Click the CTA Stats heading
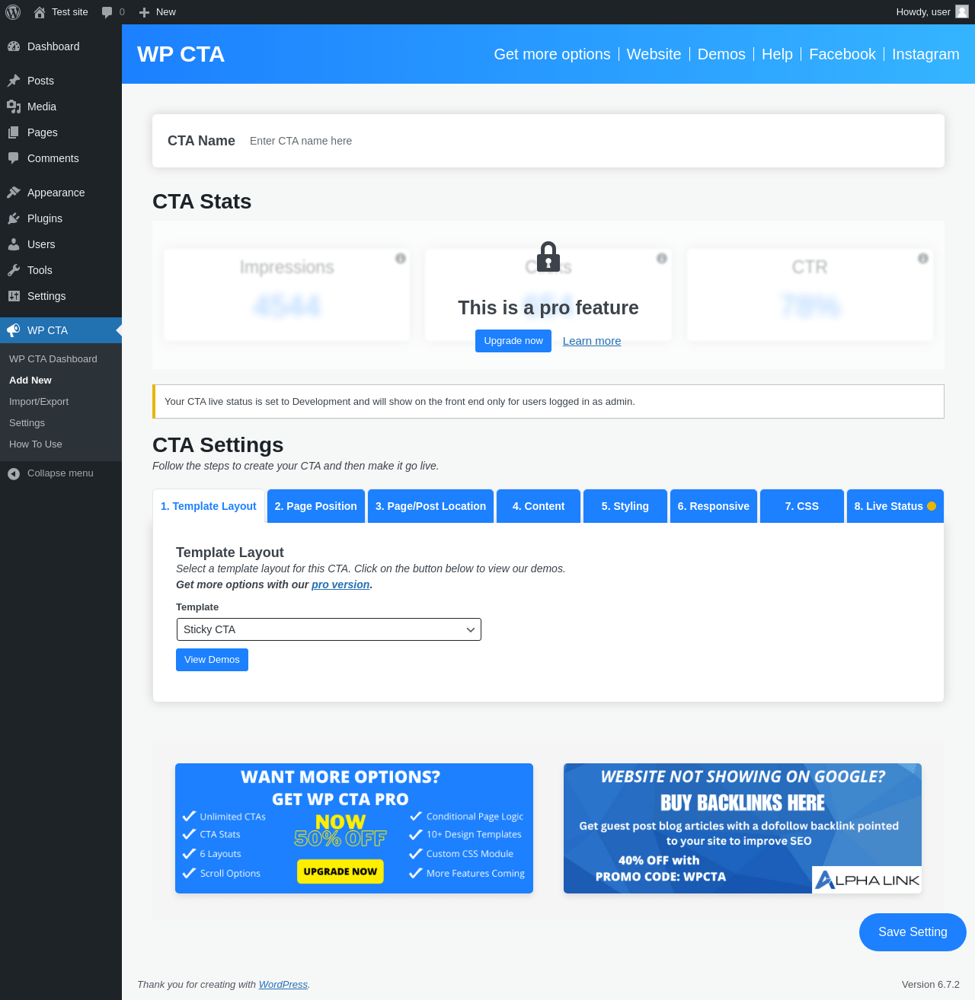Image resolution: width=975 pixels, height=1000 pixels. 202,202
